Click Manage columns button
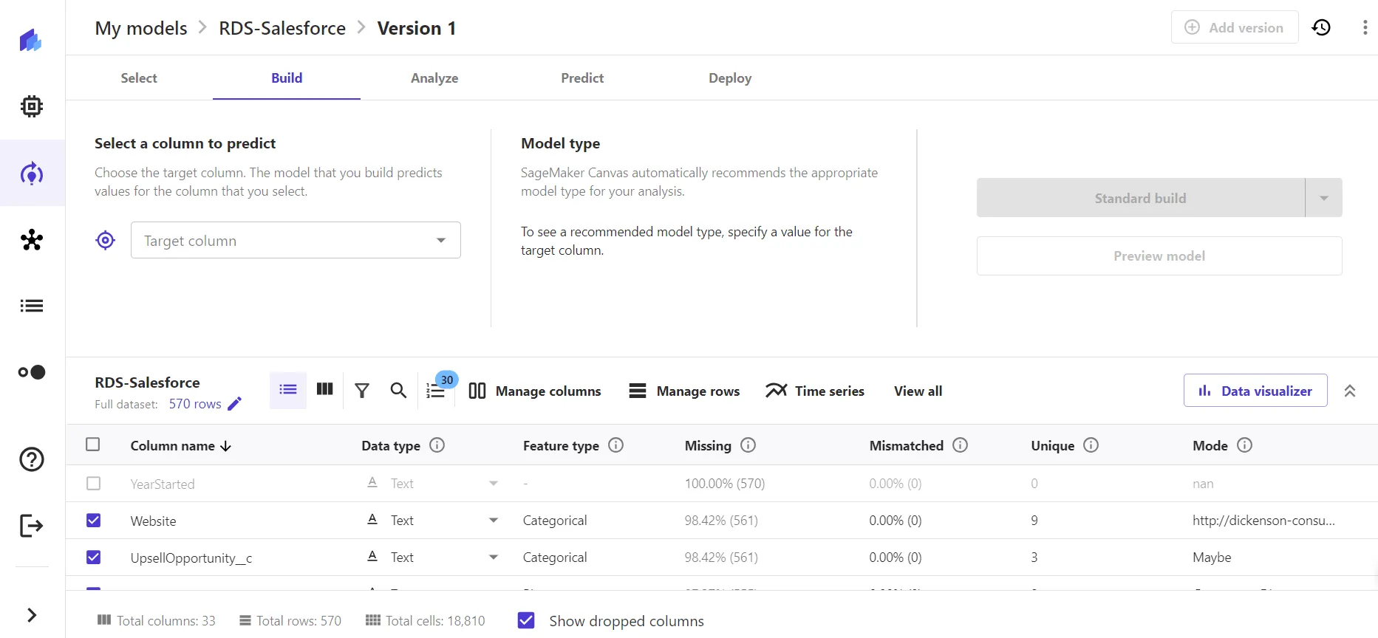The image size is (1378, 638). [535, 391]
